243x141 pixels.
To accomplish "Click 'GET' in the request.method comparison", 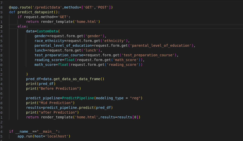I will pyautogui.click(x=63, y=17).
